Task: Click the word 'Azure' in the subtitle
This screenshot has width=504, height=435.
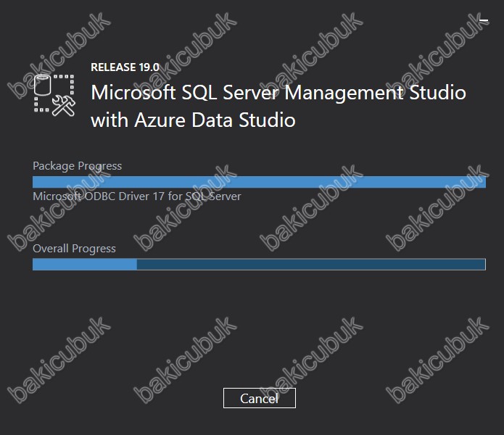Action: (x=160, y=120)
